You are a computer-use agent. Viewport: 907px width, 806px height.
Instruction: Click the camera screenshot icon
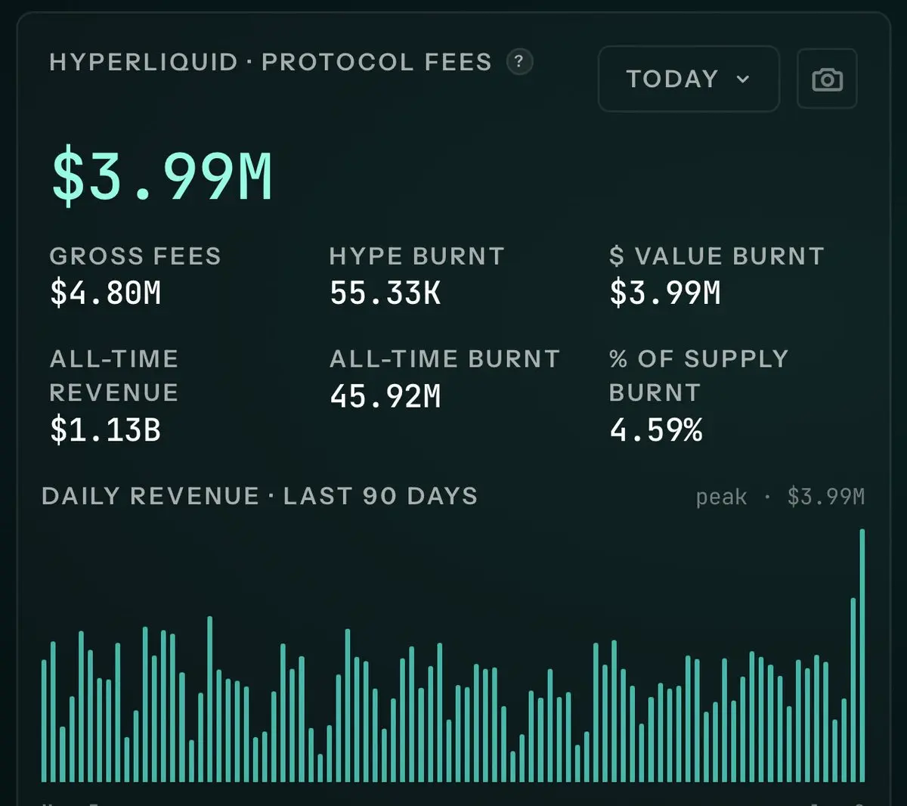(x=827, y=79)
